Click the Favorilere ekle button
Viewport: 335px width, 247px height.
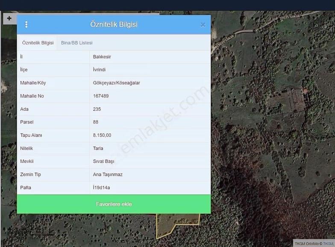tap(114, 204)
